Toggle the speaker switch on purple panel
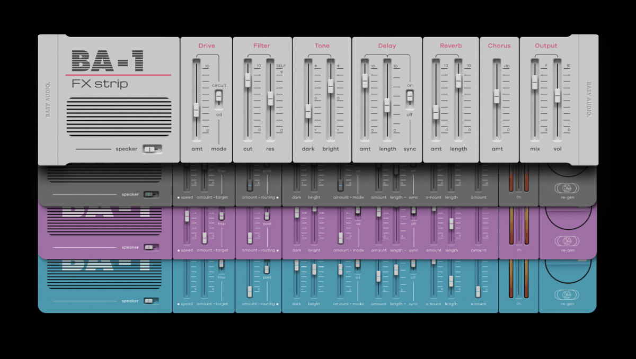Viewport: 636px width, 359px height. click(151, 247)
